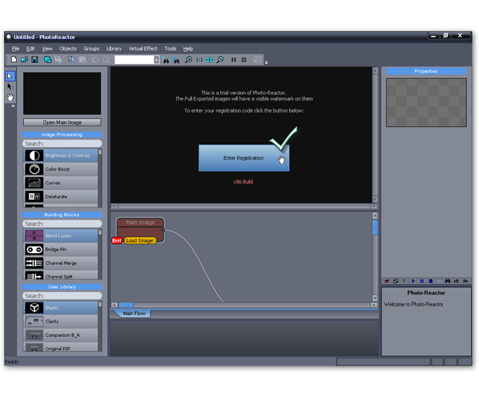
Task: Open a file with the folder icon
Action: pos(25,60)
